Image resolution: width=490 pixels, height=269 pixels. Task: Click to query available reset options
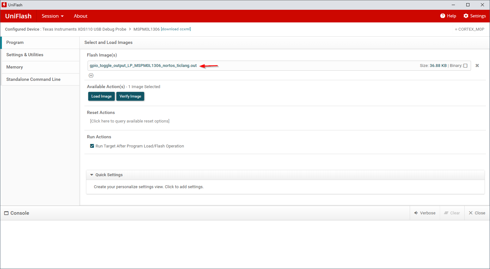(130, 121)
